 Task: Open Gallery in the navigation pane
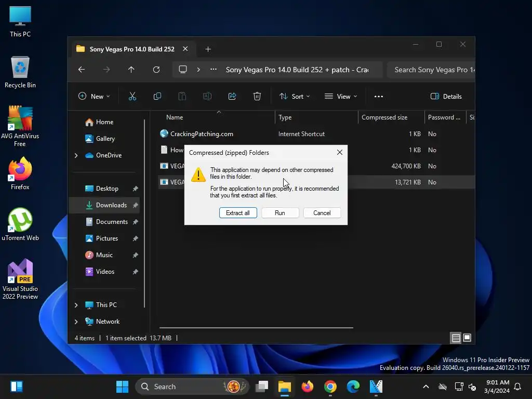coord(105,138)
